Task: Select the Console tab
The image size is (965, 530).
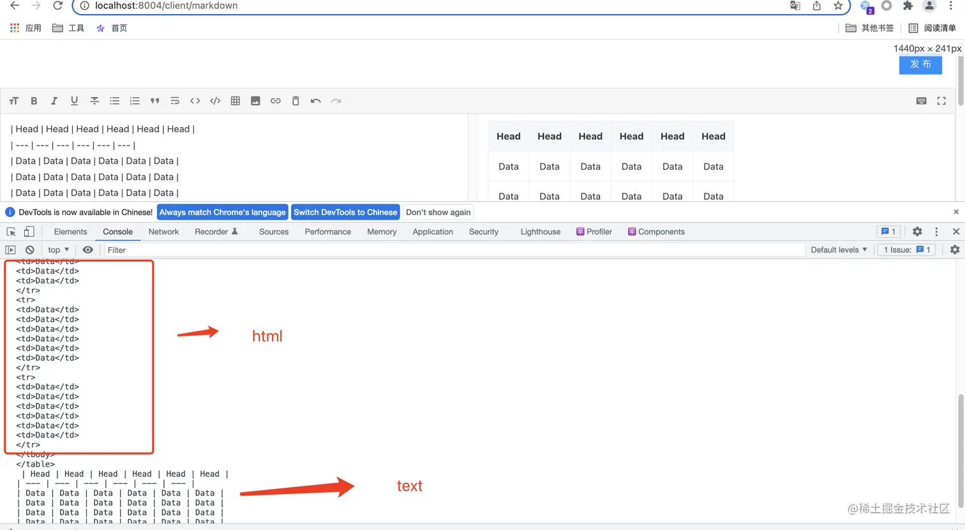Action: coord(117,232)
